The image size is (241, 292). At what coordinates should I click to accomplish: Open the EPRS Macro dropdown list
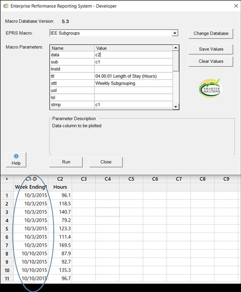pyautogui.click(x=175, y=33)
